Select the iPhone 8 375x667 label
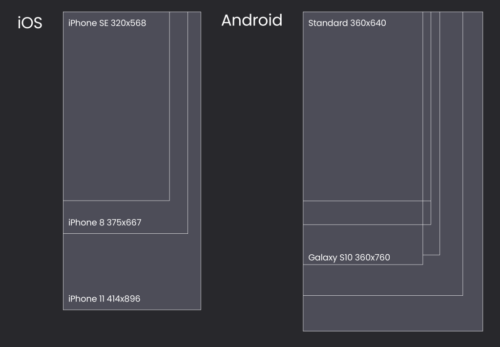 coord(104,223)
